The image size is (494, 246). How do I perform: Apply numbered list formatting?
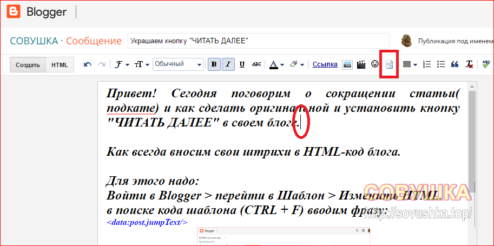[x=427, y=64]
